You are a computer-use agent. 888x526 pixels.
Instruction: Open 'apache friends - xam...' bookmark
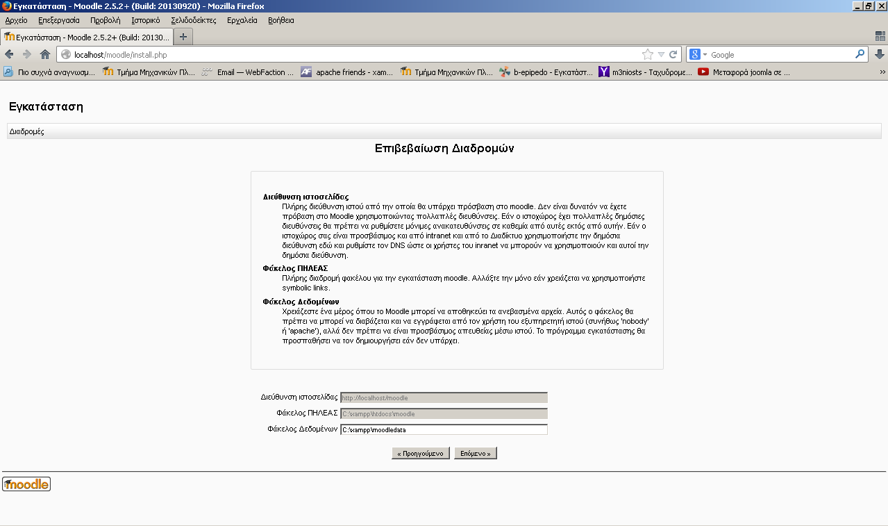(x=347, y=72)
